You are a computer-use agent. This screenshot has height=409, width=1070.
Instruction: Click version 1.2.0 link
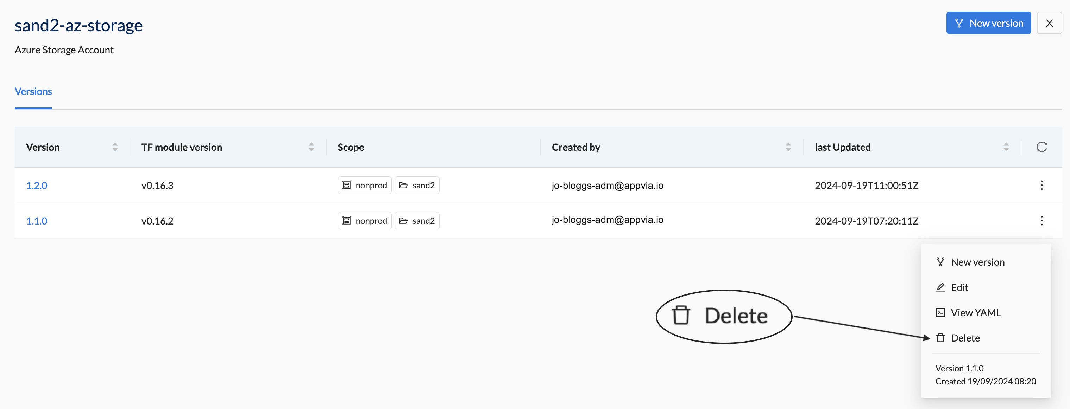coord(36,185)
